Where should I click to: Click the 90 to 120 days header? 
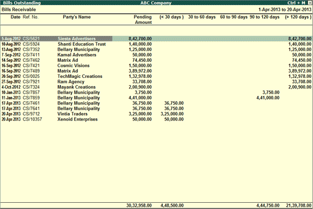[x=265, y=17]
